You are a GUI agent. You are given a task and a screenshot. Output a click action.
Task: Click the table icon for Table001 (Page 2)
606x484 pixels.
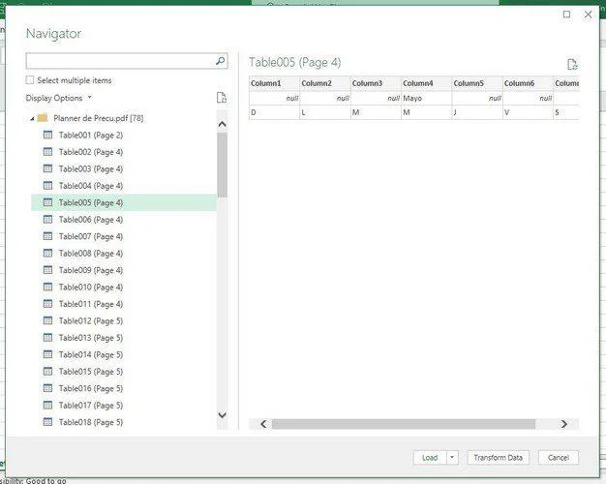pos(48,135)
